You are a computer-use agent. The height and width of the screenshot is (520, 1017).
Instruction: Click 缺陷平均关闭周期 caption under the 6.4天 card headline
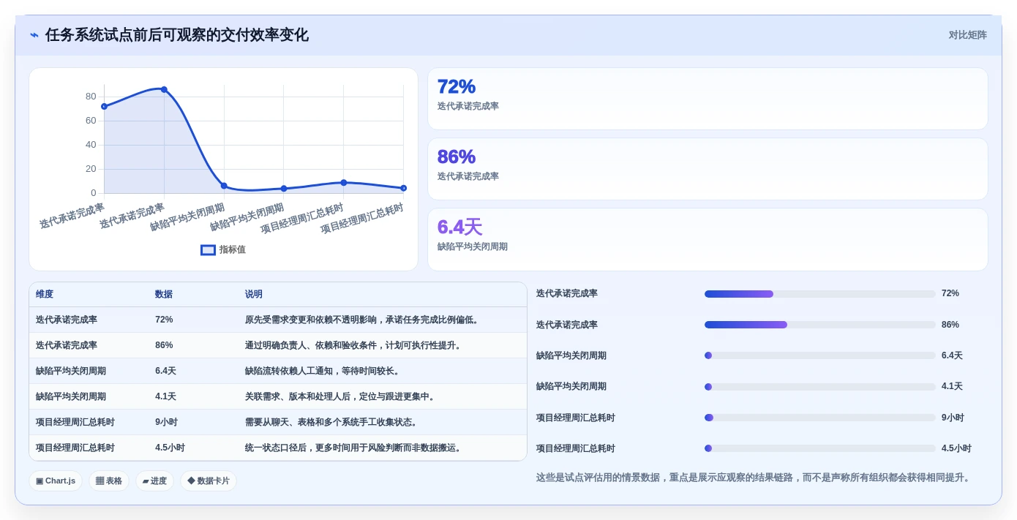coord(473,246)
